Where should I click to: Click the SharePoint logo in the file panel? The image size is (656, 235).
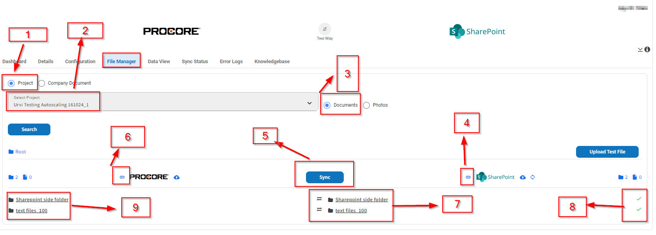tap(495, 177)
